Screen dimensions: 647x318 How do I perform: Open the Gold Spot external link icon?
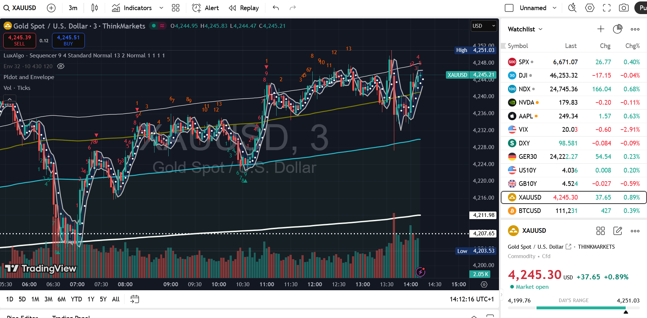pos(568,247)
